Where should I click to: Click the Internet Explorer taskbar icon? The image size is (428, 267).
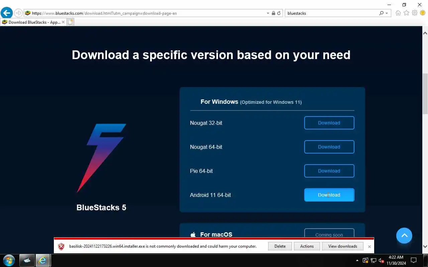click(42, 260)
